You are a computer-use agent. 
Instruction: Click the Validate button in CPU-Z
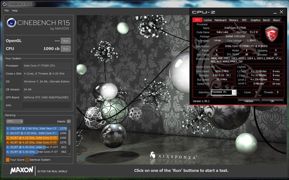click(x=249, y=101)
